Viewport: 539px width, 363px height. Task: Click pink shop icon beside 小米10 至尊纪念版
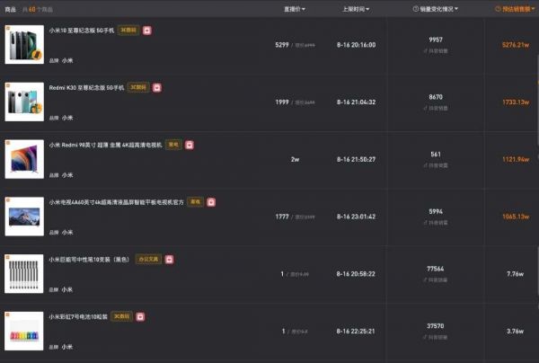point(147,31)
